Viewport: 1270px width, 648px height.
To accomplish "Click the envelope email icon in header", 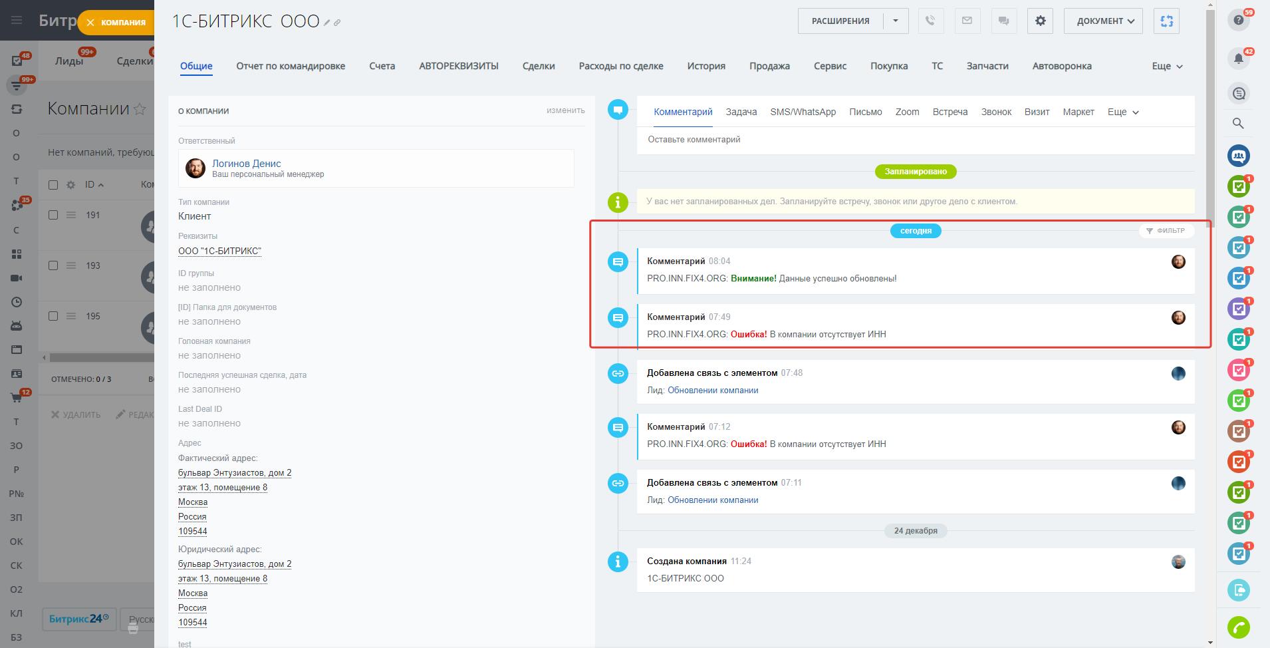I will click(967, 21).
